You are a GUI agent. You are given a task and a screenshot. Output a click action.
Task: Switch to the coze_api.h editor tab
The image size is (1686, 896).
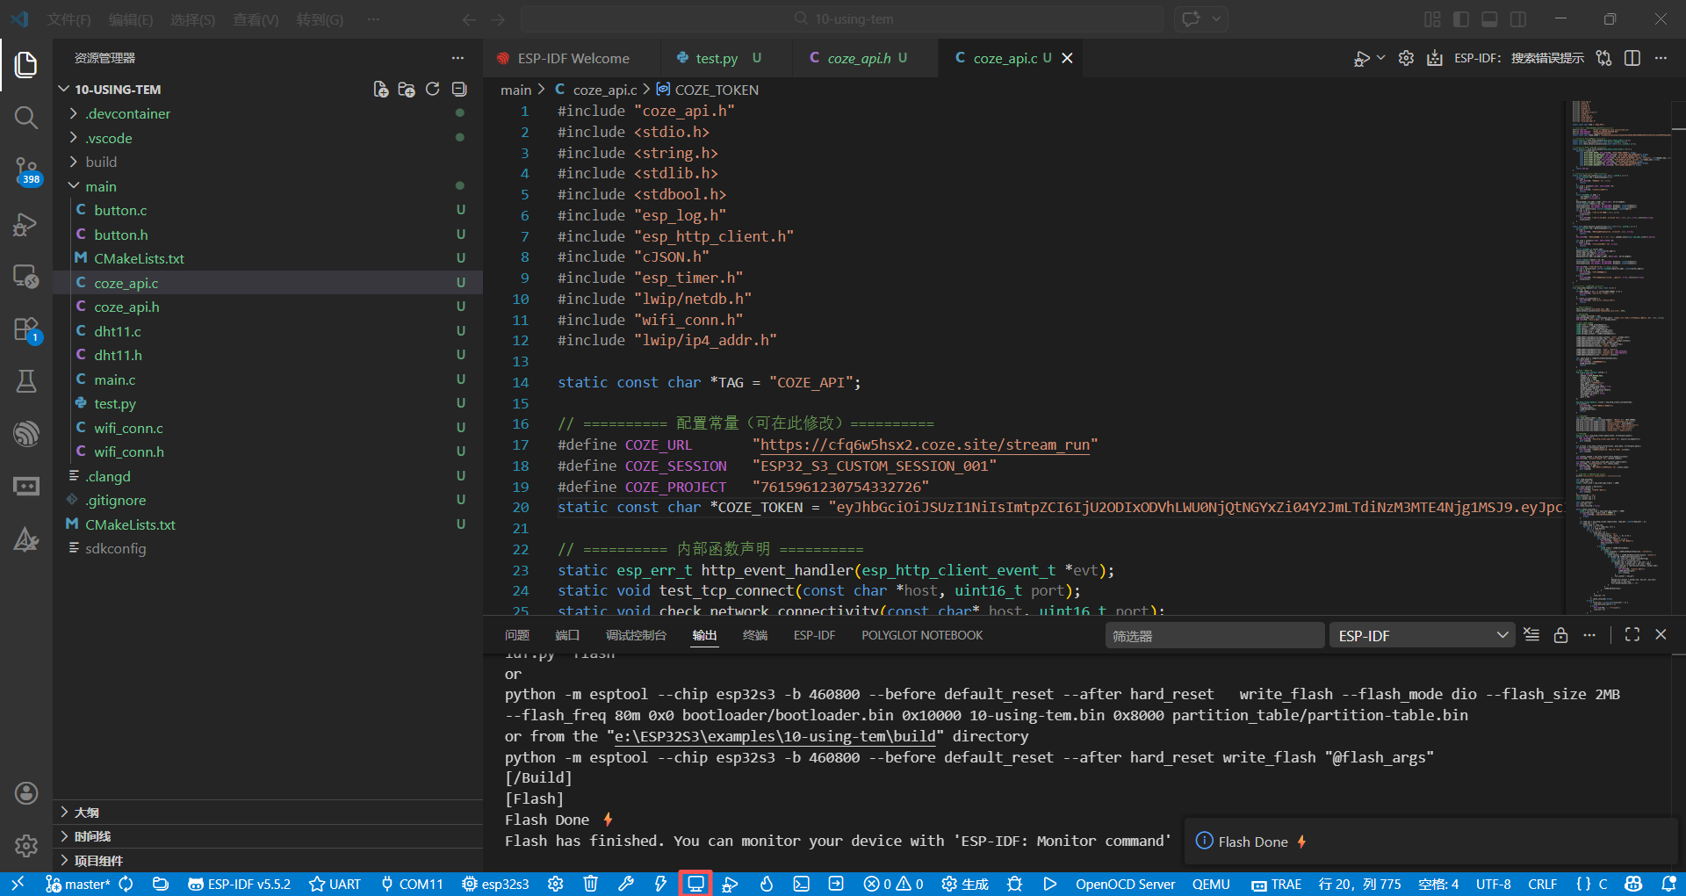pos(859,58)
